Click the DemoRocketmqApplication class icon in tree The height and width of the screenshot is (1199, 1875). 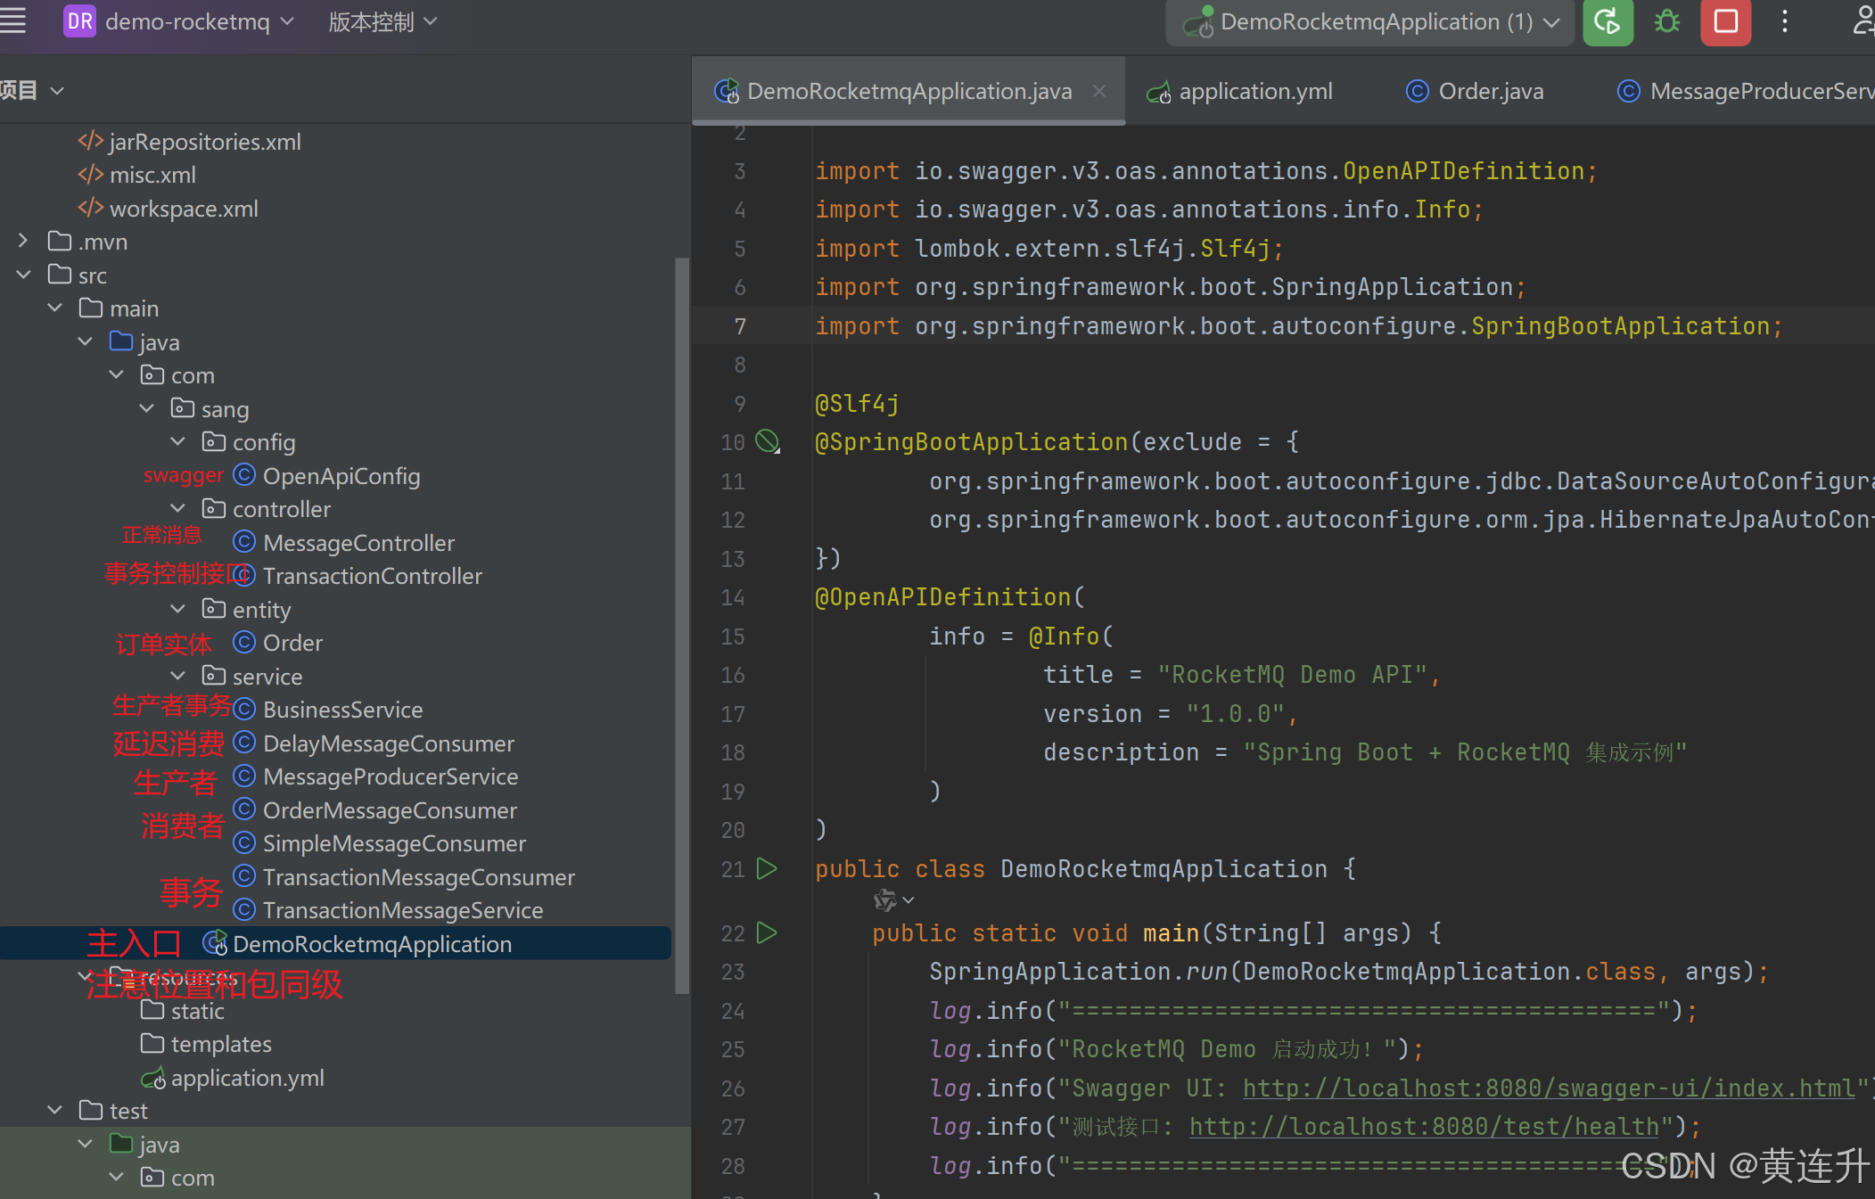click(x=215, y=943)
